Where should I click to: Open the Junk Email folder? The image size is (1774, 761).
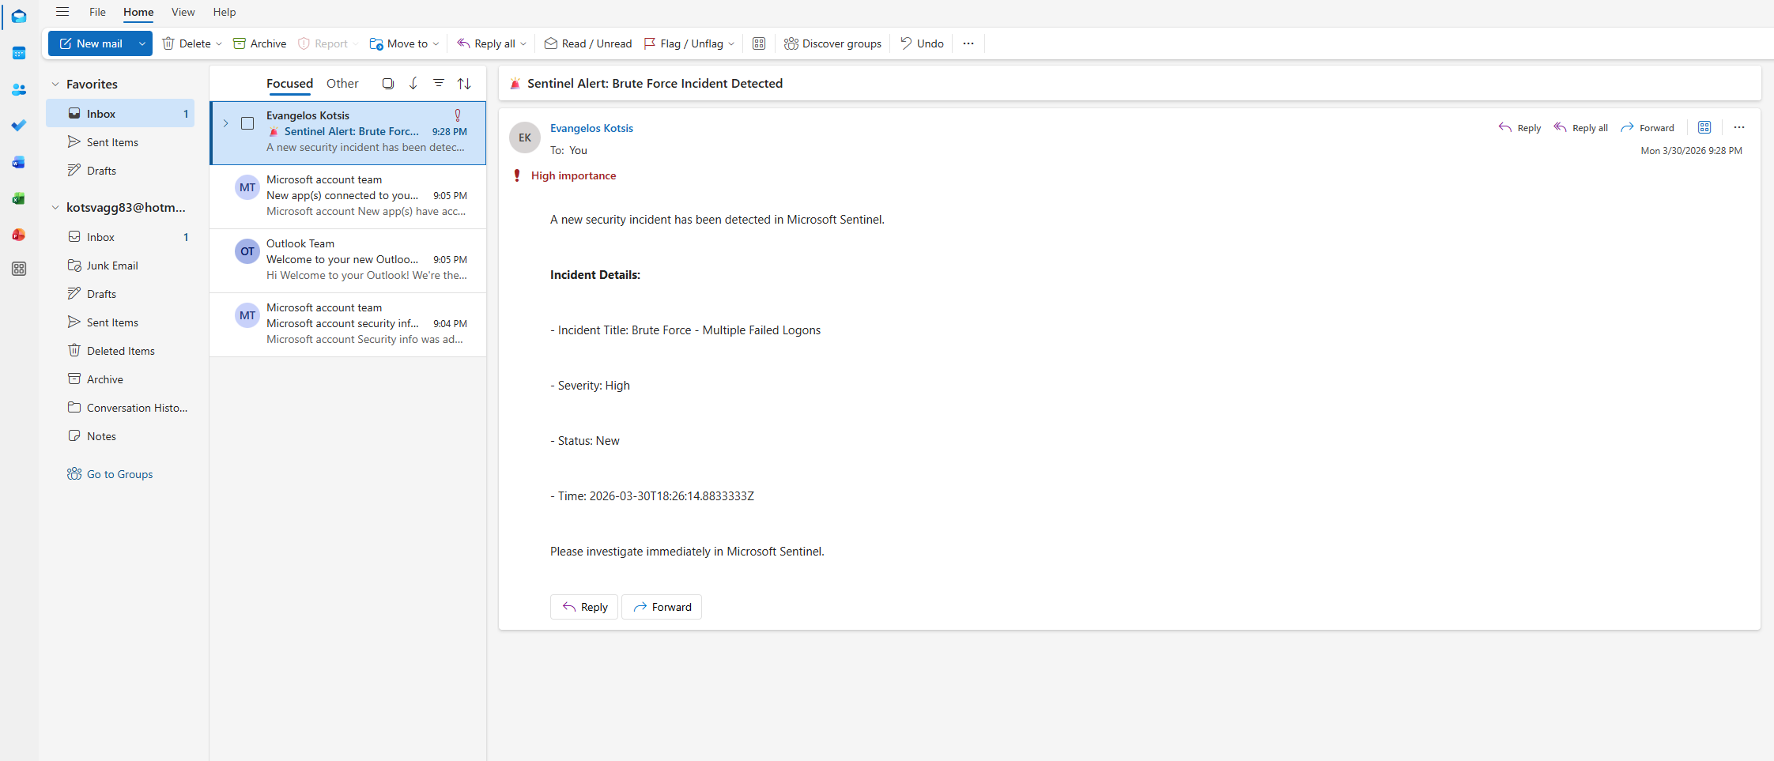coord(120,266)
